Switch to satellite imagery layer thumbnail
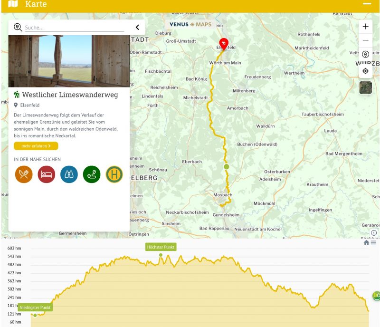Viewport: 380px width, 327px height. coord(365,88)
